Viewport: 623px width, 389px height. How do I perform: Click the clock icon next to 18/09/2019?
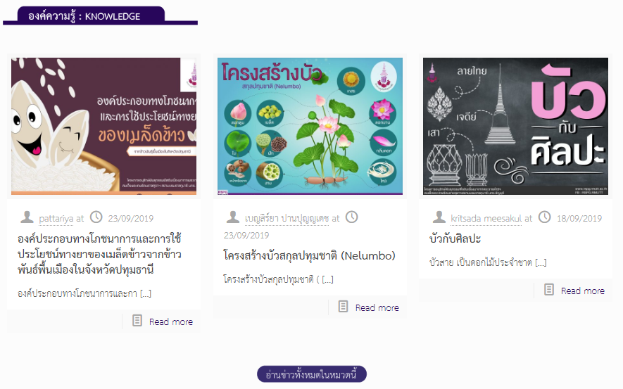(545, 217)
